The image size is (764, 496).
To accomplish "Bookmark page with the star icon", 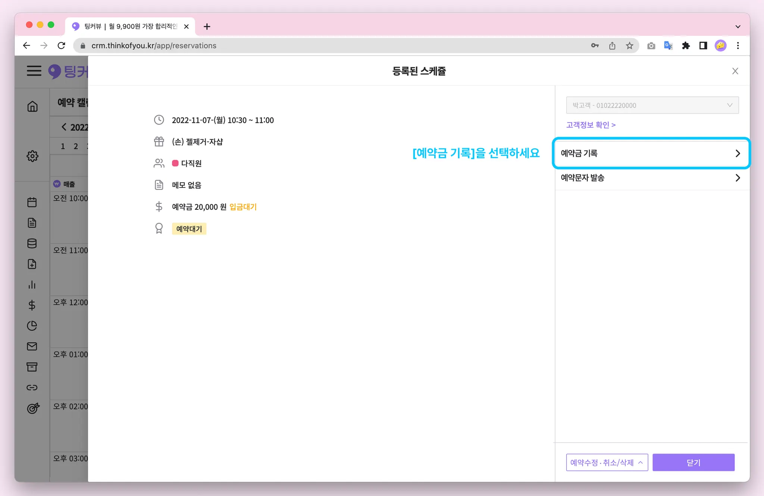I will click(x=630, y=46).
